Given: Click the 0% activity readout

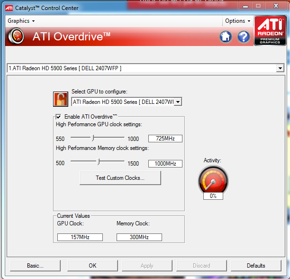Looking at the screenshot, I should click(x=213, y=196).
